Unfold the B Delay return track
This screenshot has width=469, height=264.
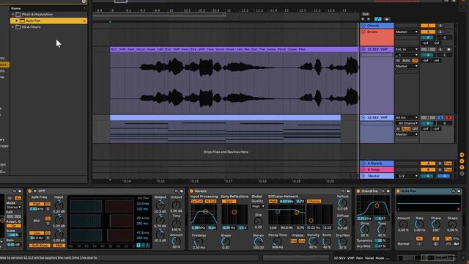363,169
